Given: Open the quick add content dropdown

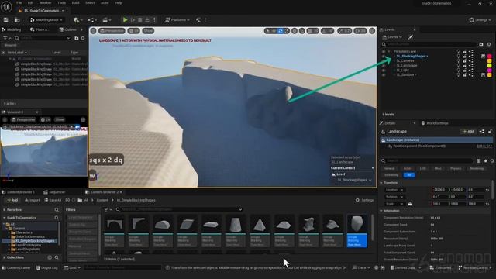Looking at the screenshot, I should (77, 20).
